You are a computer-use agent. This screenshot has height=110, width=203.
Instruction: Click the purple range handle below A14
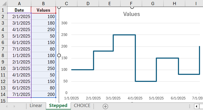tap(31, 97)
